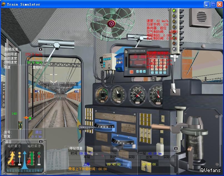Image resolution: width=224 pixels, height=176 pixels.
Task: Minimize the Train Simulator window
Action: point(206,4)
